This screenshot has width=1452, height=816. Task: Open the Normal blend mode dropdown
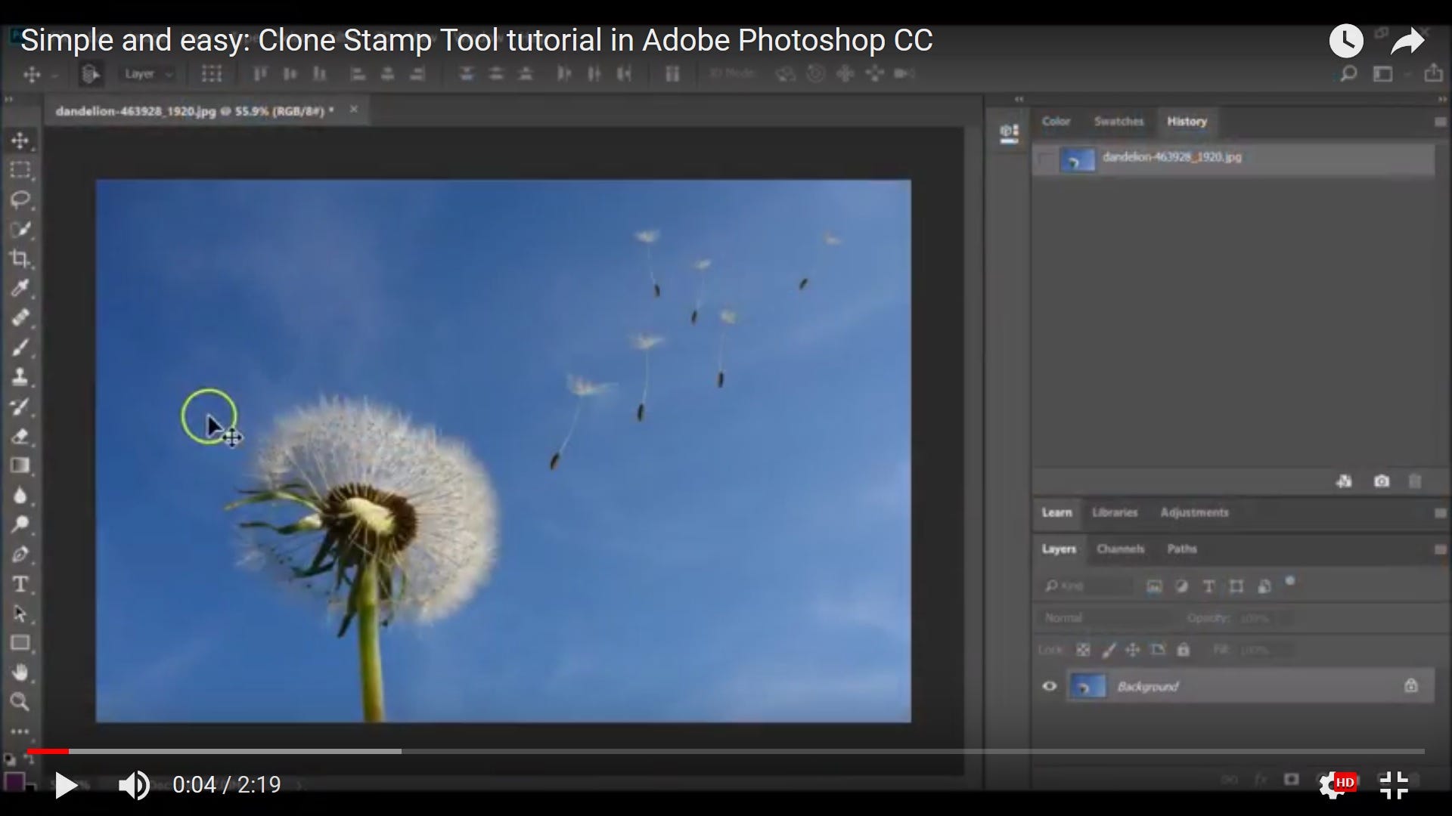coord(1103,618)
